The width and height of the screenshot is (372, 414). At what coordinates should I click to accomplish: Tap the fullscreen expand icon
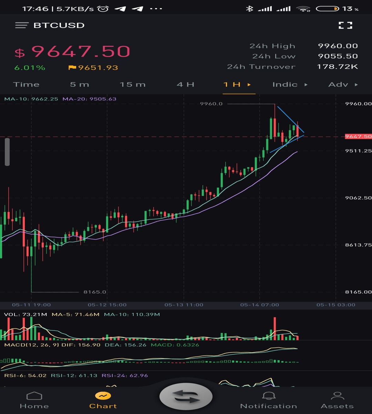pyautogui.click(x=345, y=25)
